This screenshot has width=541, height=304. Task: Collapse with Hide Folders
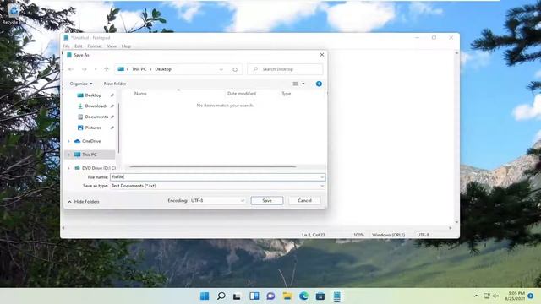point(83,202)
